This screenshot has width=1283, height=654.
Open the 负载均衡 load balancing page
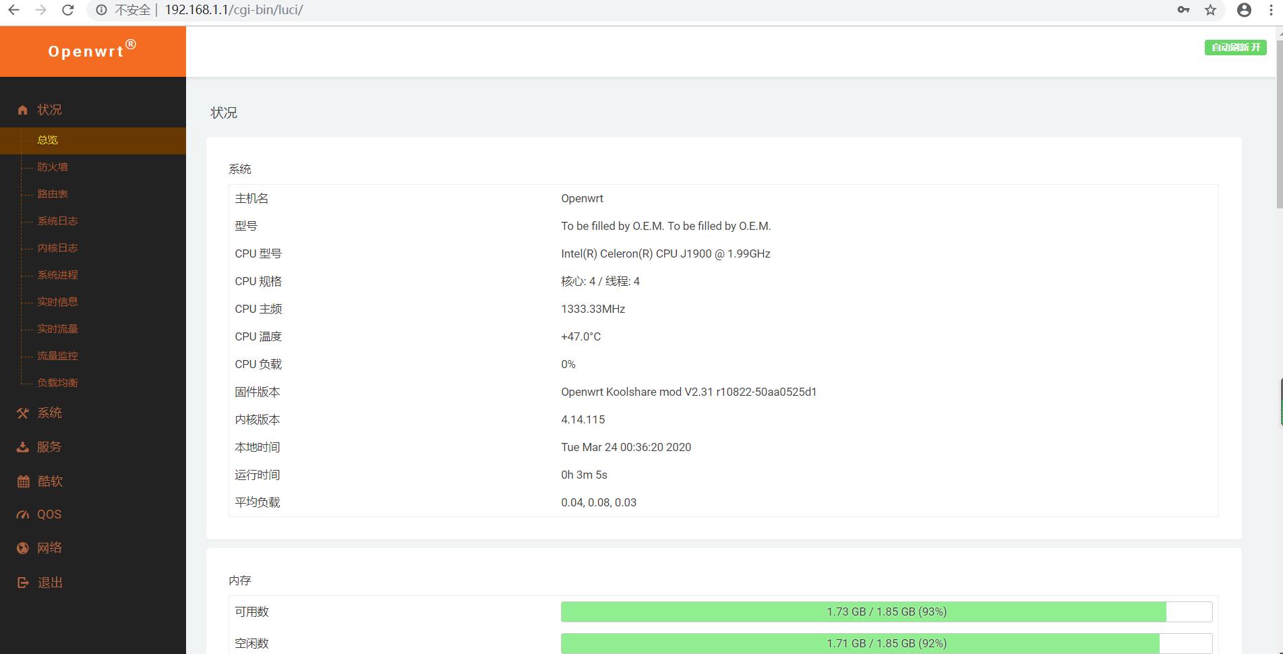tap(57, 383)
